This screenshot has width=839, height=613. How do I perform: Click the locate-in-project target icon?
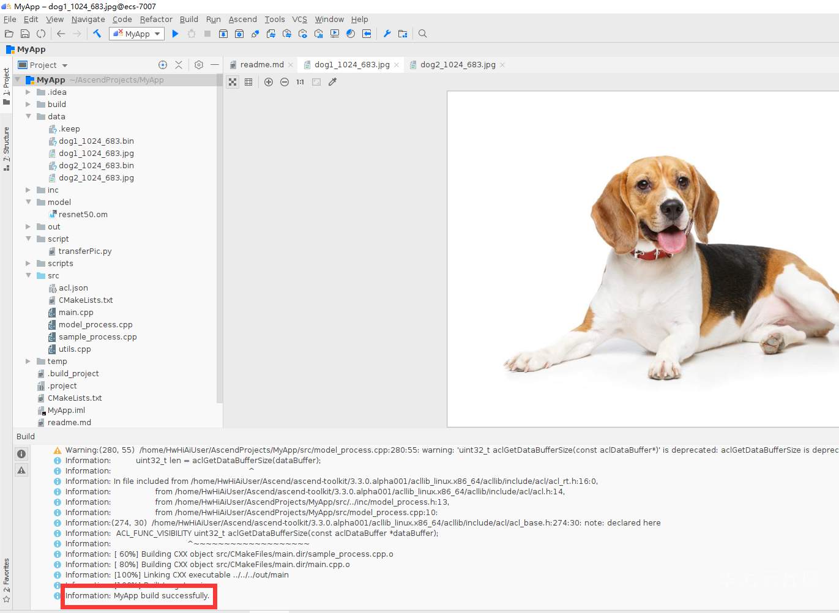click(163, 65)
